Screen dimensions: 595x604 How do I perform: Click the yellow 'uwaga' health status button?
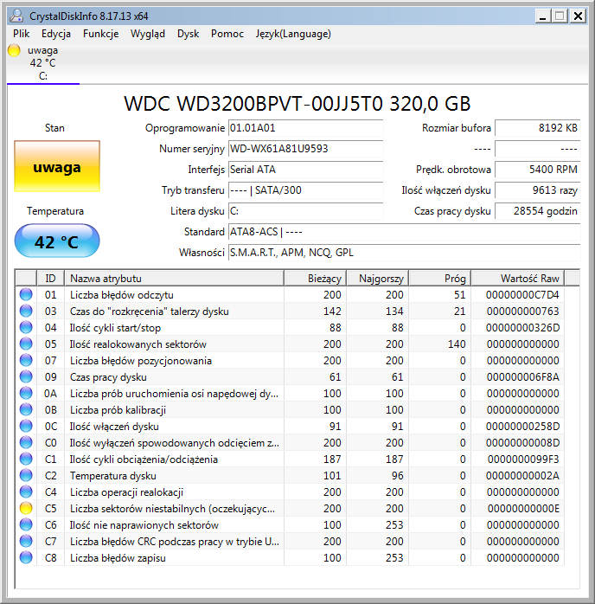(57, 166)
